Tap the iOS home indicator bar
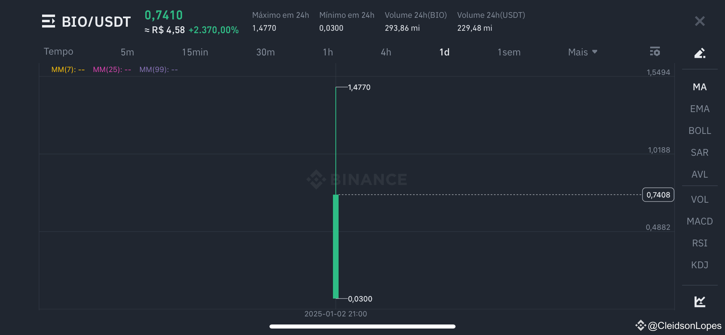This screenshot has width=725, height=335. click(362, 327)
